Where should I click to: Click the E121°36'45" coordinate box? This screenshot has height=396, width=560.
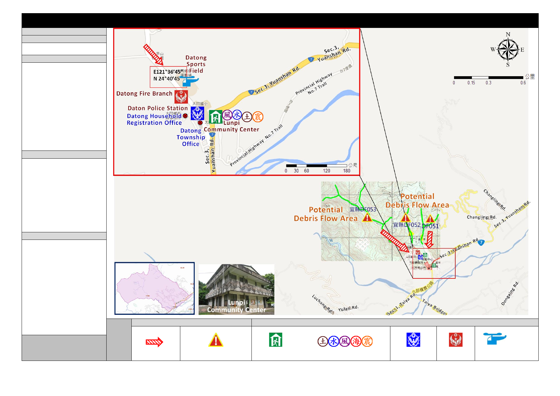pos(168,77)
